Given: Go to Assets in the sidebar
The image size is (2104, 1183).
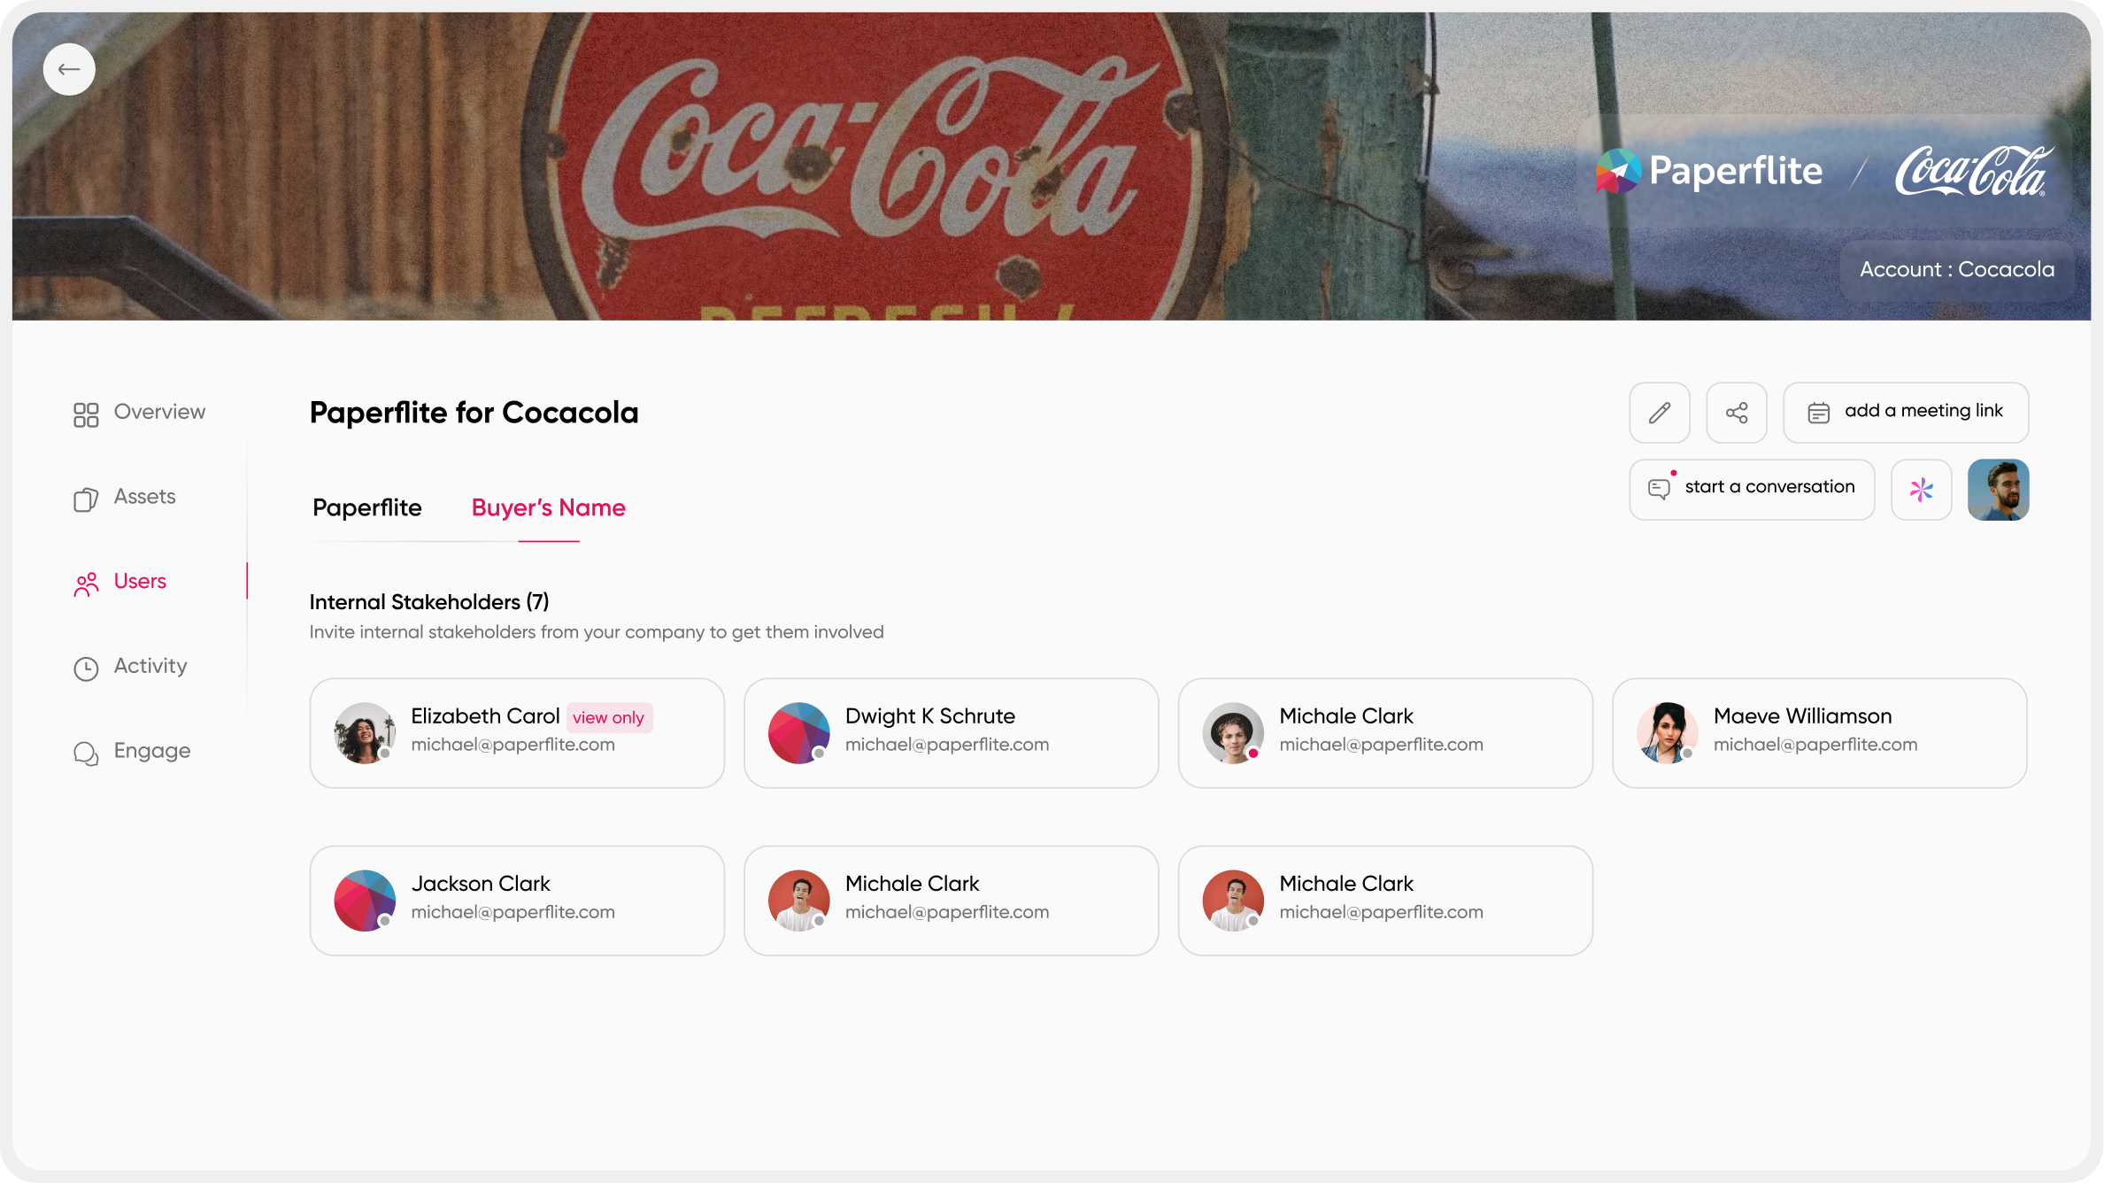Looking at the screenshot, I should [x=124, y=498].
